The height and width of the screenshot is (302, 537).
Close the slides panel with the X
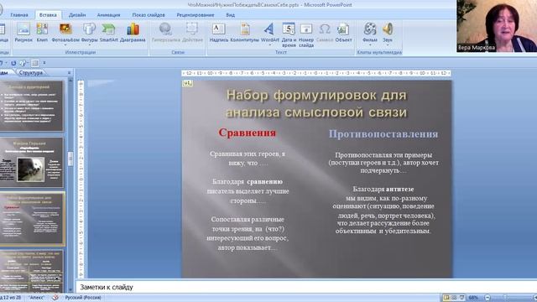click(x=69, y=73)
